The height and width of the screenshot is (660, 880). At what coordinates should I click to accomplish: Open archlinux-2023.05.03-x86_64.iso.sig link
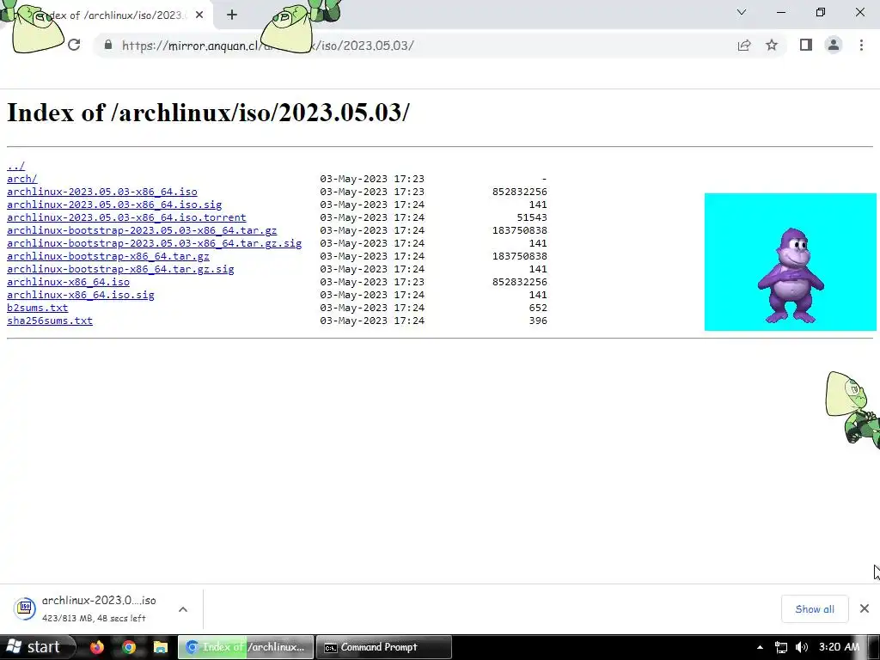(114, 205)
